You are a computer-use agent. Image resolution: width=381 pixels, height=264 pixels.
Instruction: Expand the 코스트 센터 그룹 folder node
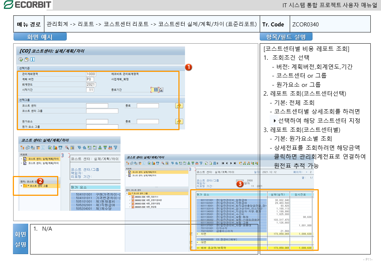point(21,186)
